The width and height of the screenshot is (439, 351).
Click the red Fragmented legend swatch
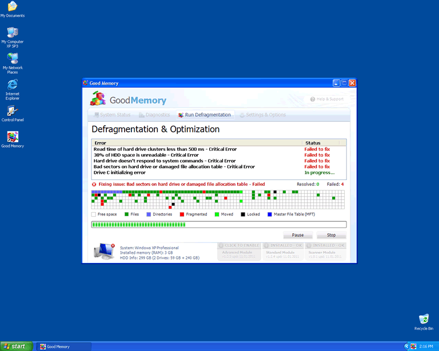[x=182, y=214]
